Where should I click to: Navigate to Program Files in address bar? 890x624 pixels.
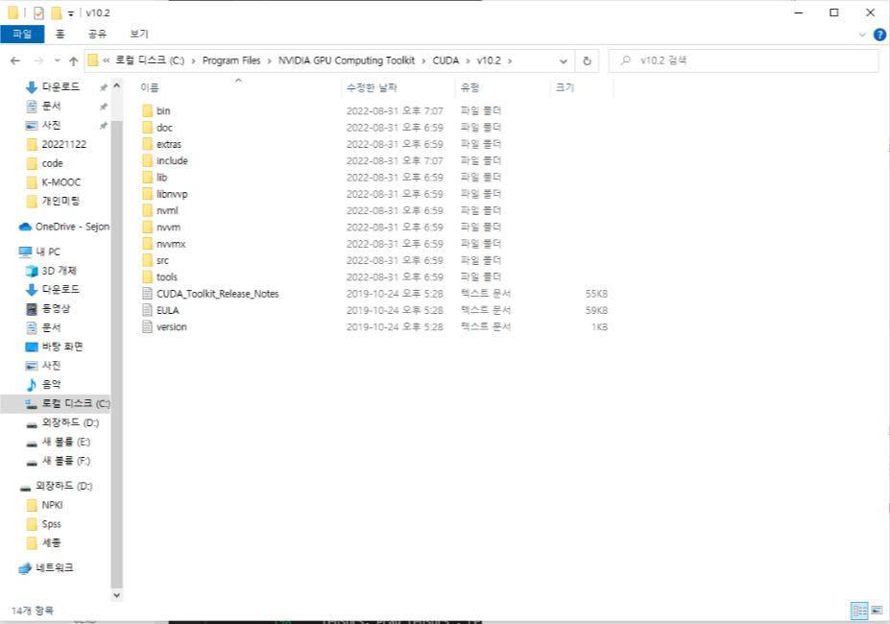pyautogui.click(x=231, y=60)
